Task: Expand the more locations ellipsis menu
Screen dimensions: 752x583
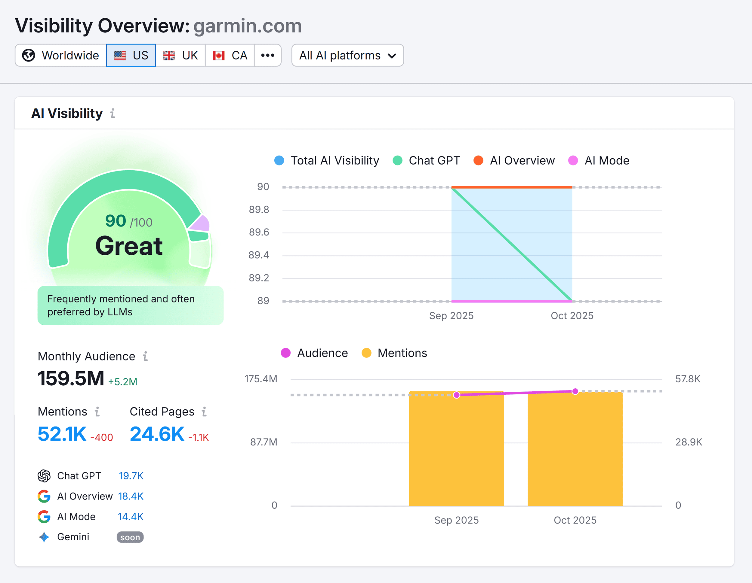Action: click(267, 55)
